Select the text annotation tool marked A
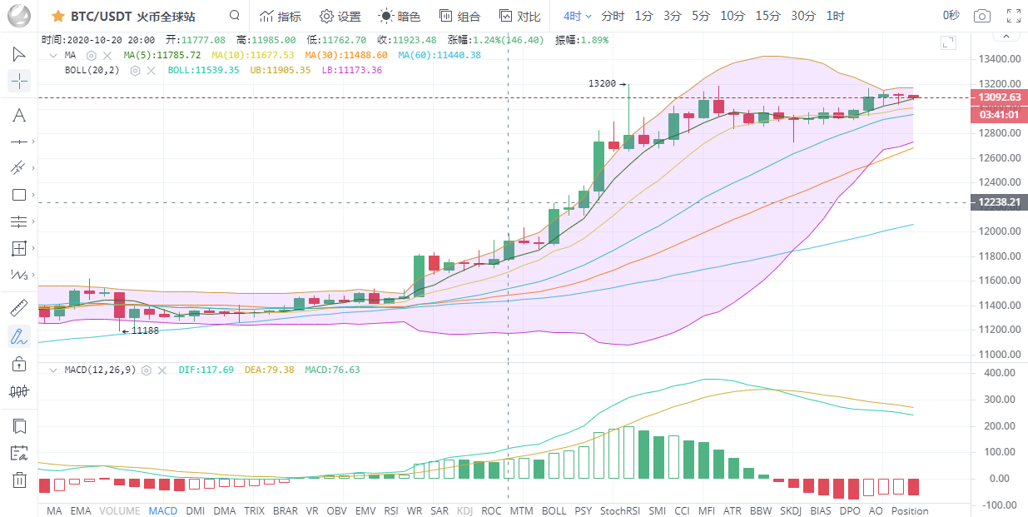Viewport: 1028px width, 517px height. pos(18,116)
